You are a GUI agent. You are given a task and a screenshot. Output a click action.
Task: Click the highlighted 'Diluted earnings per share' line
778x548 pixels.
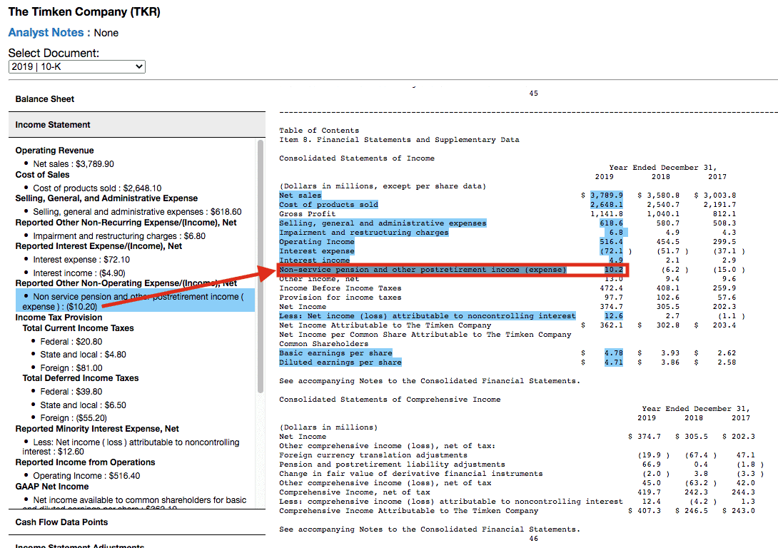[340, 362]
